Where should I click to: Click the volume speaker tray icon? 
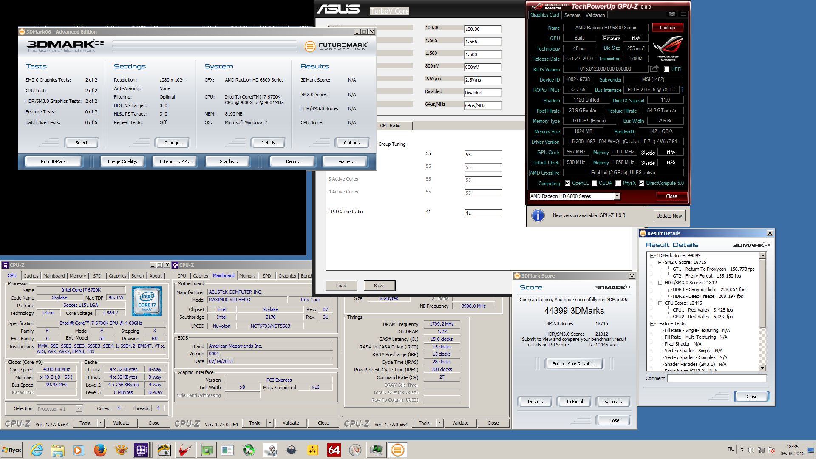751,450
